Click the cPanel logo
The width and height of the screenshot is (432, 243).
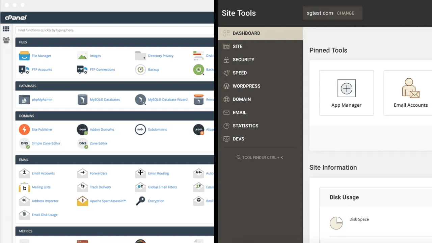click(16, 18)
